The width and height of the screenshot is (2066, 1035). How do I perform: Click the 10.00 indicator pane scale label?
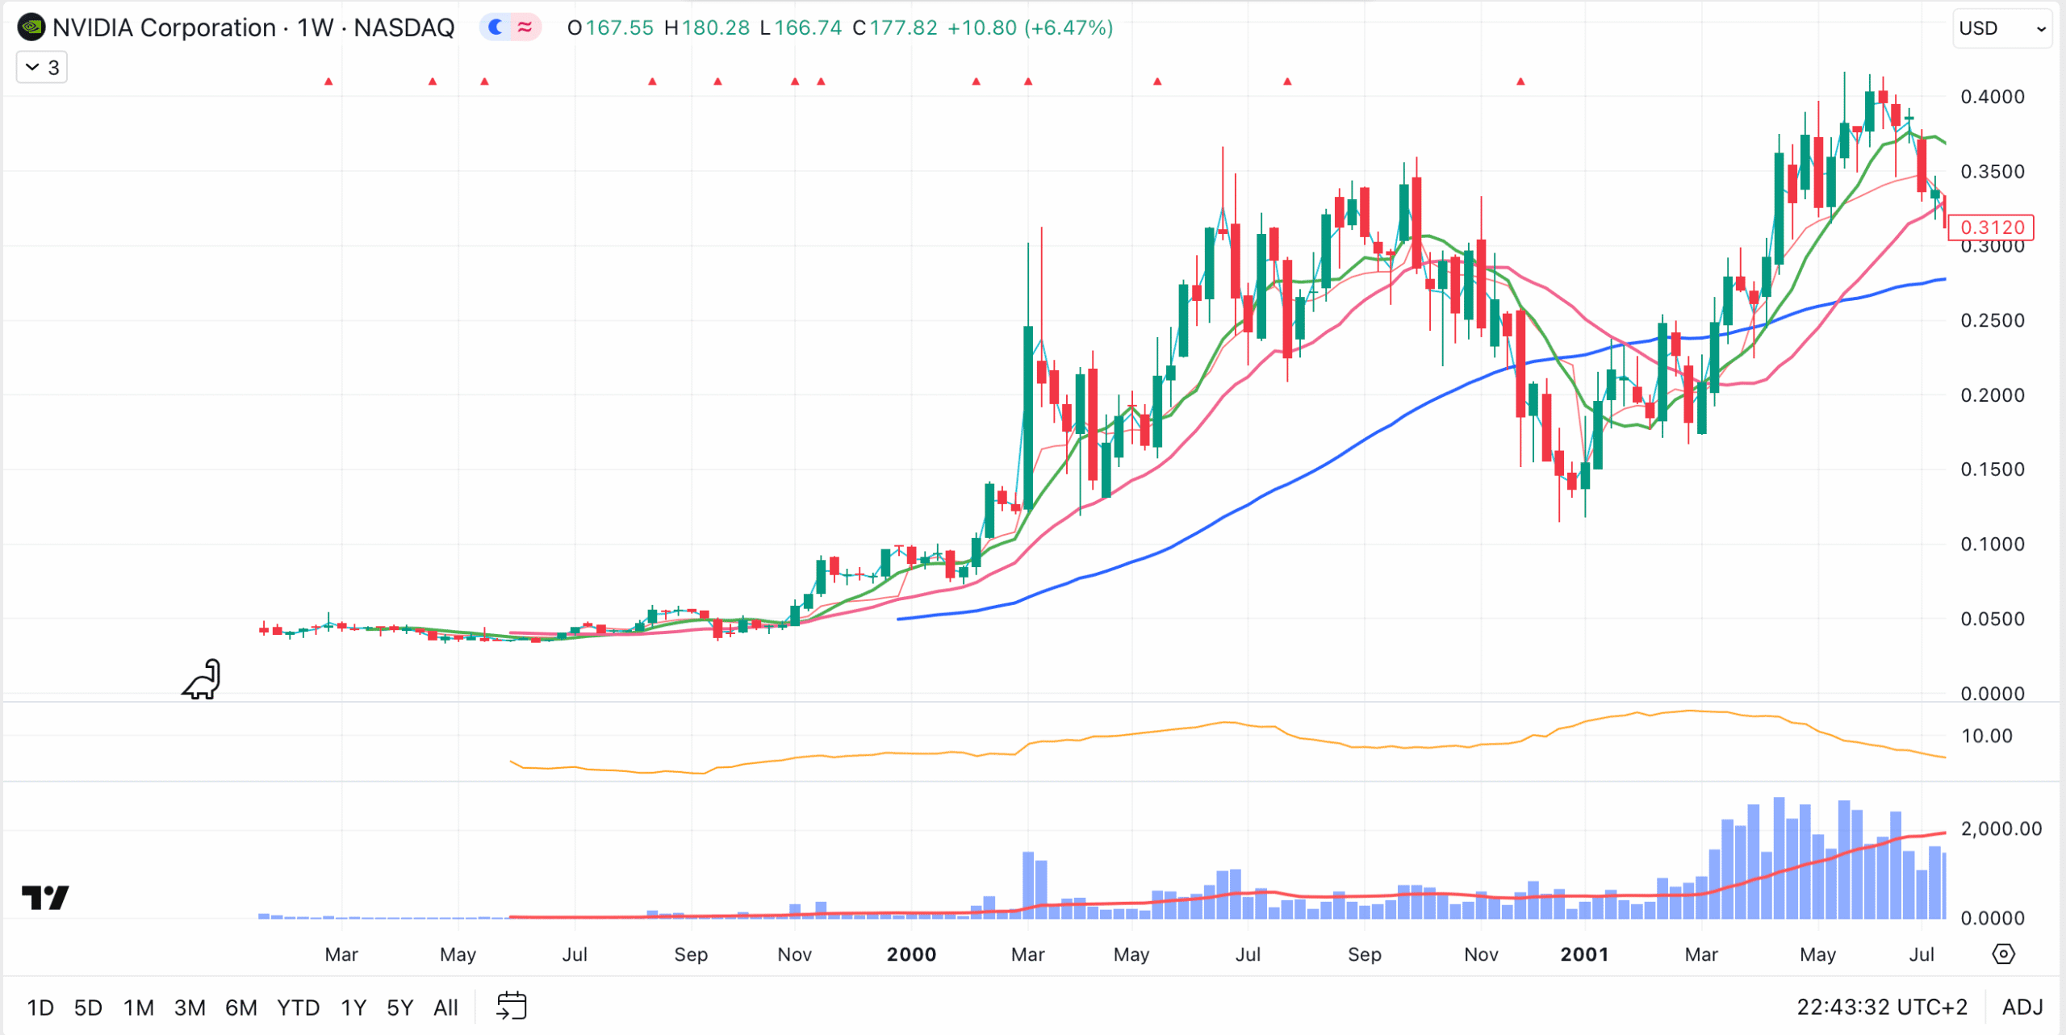(1986, 736)
